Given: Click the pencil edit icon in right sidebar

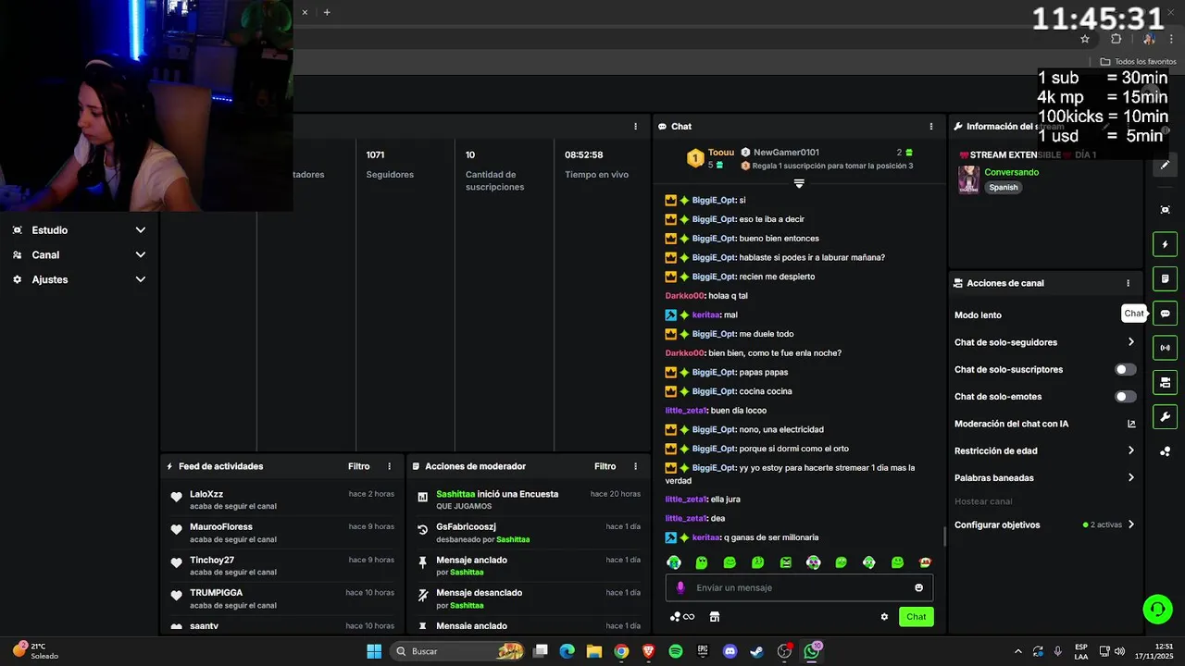Looking at the screenshot, I should 1165,165.
